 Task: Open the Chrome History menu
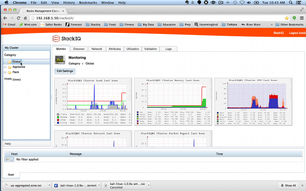(69, 2)
